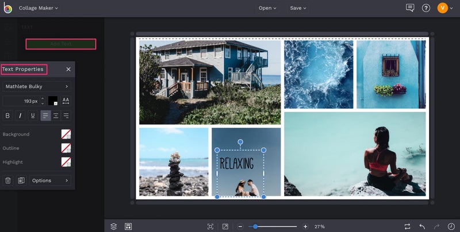
Task: Expand the Mathlete Bulky font selector
Action: point(37,86)
